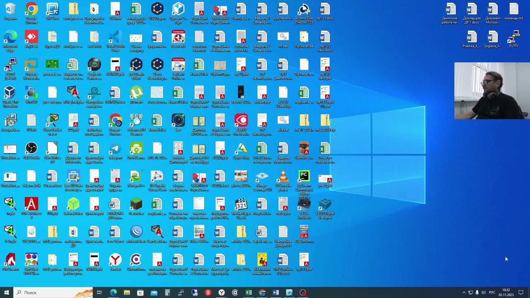Select Chromium desktop shortcut

136,262
